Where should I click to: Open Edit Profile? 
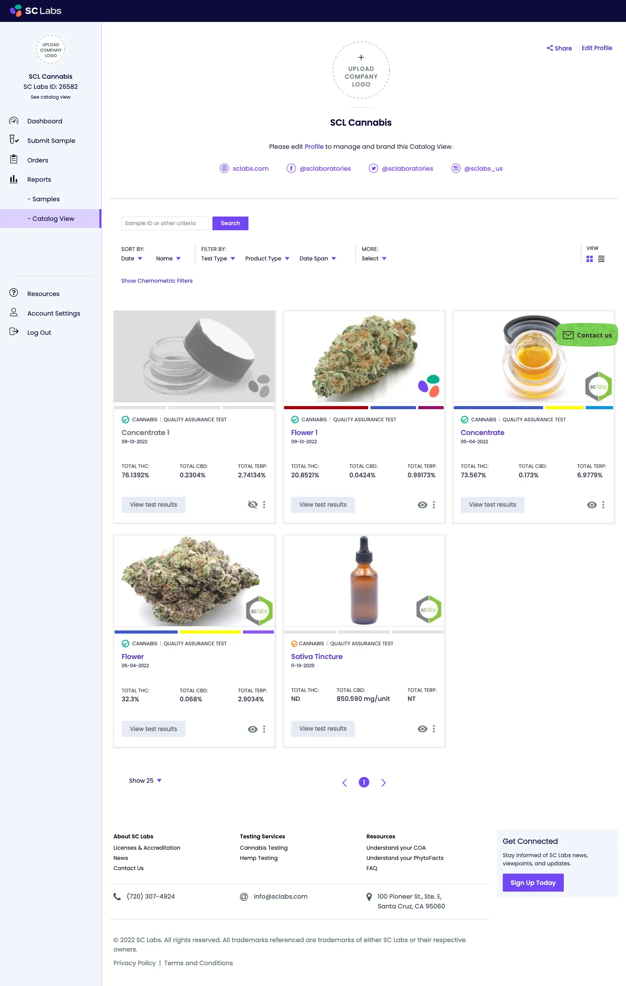point(597,48)
